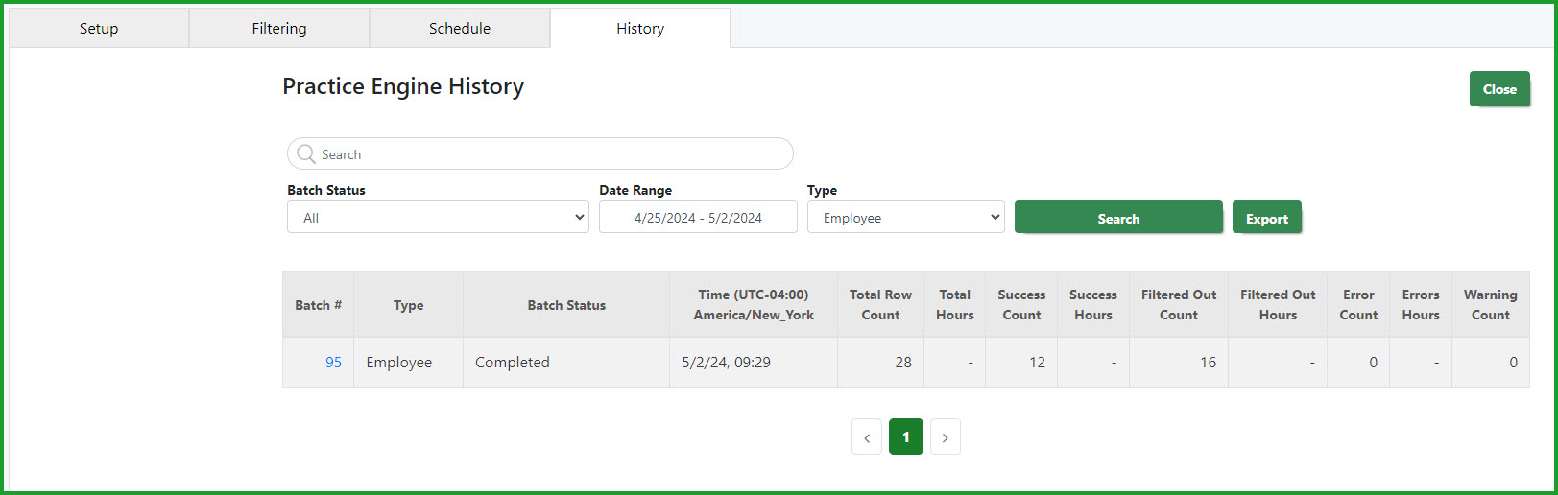Go to previous page arrow

click(x=867, y=437)
